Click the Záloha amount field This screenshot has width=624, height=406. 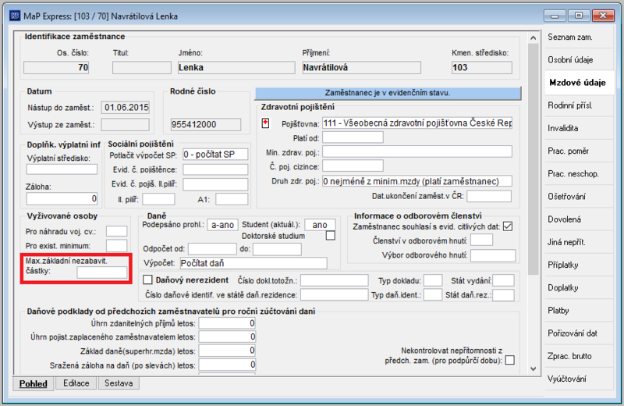(x=62, y=198)
